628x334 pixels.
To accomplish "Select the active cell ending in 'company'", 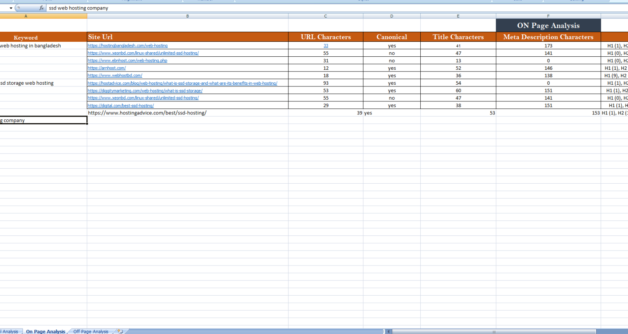I will pyautogui.click(x=44, y=120).
